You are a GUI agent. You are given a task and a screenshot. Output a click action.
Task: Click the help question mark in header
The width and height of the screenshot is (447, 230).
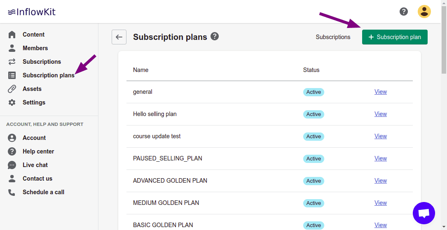point(404,12)
